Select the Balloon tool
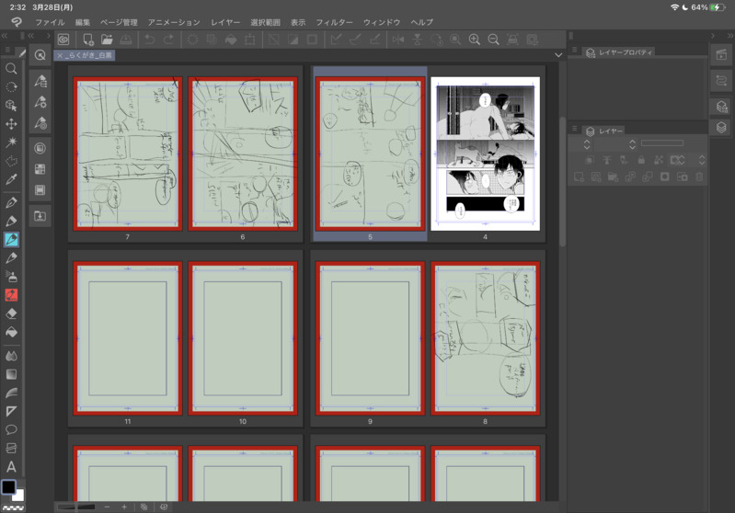The image size is (735, 513). coord(11,430)
